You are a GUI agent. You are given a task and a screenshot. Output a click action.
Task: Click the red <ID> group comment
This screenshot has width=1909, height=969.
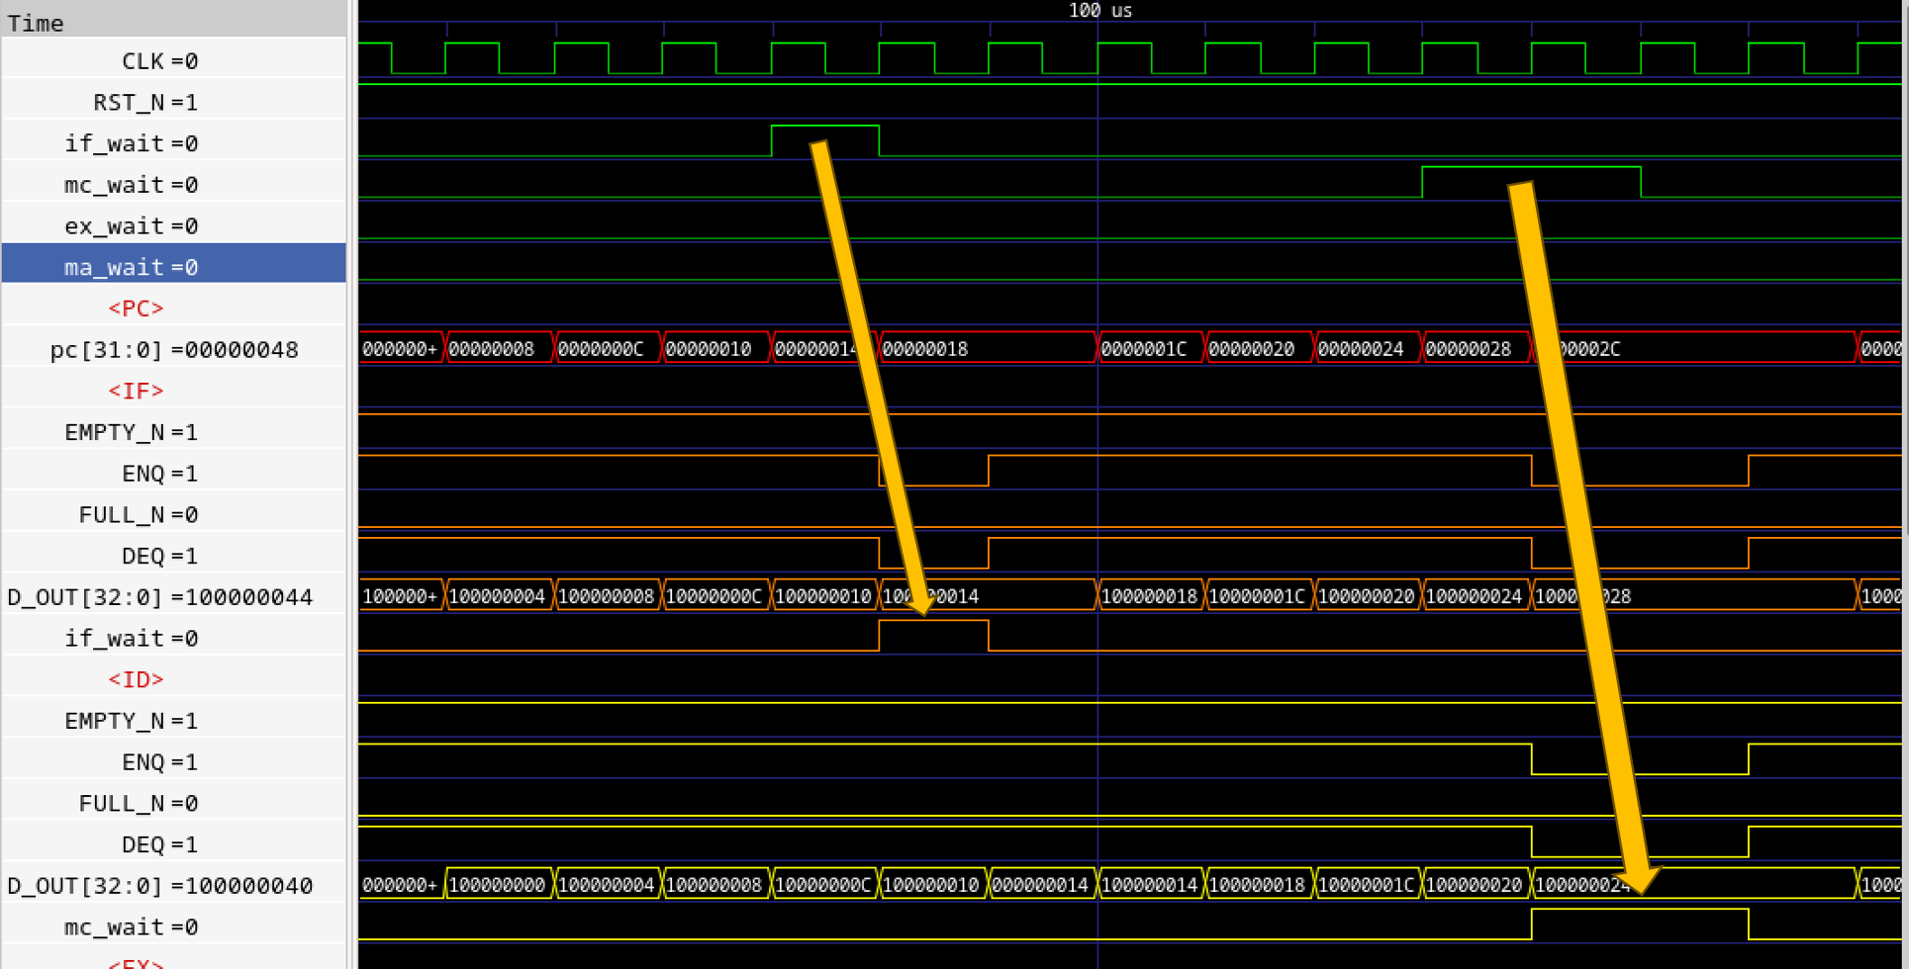click(136, 680)
